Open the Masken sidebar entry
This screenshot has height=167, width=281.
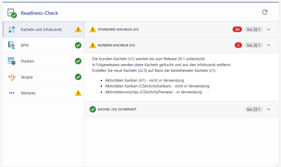click(27, 61)
